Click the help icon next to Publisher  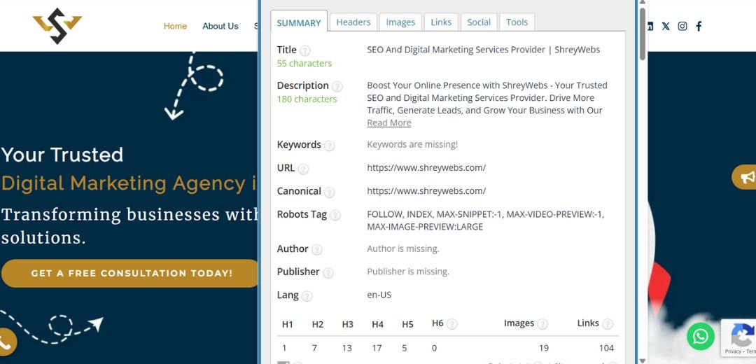pos(328,273)
